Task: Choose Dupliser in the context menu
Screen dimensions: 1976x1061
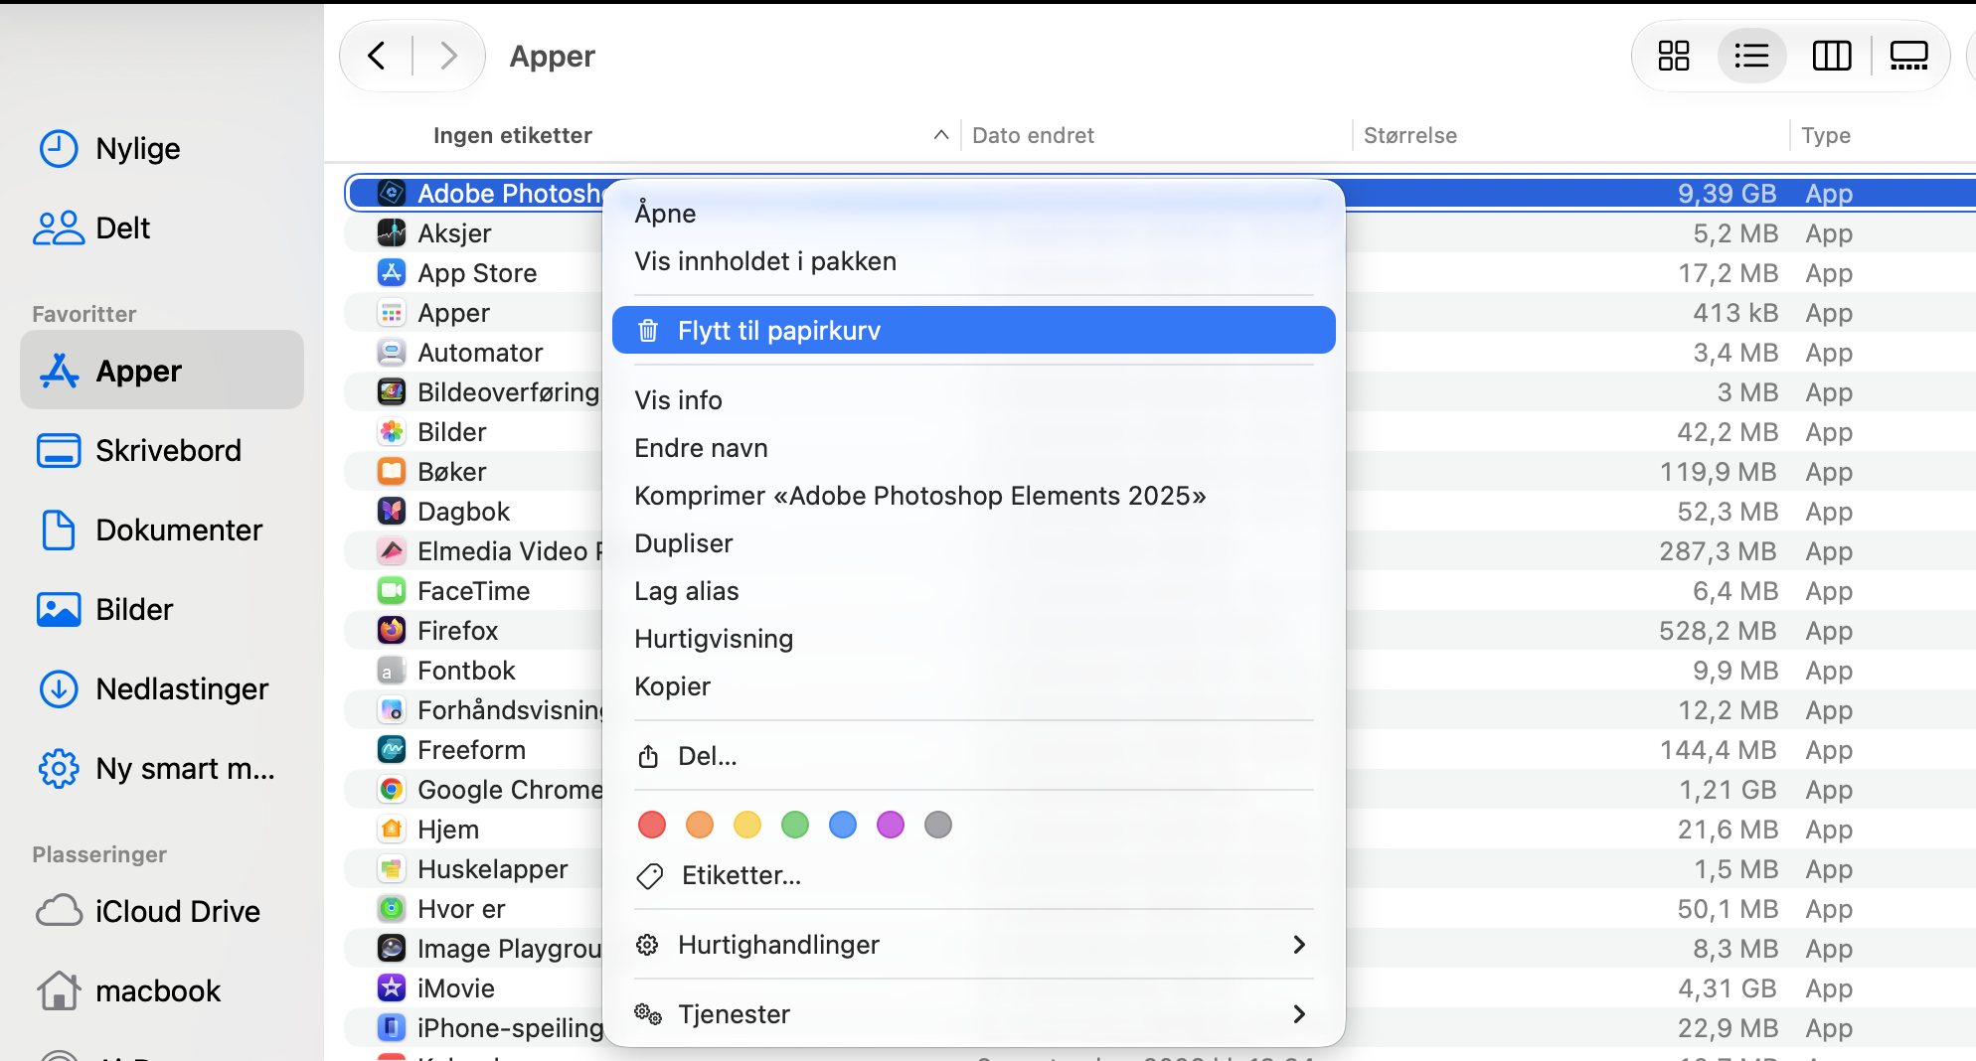Action: [974, 543]
